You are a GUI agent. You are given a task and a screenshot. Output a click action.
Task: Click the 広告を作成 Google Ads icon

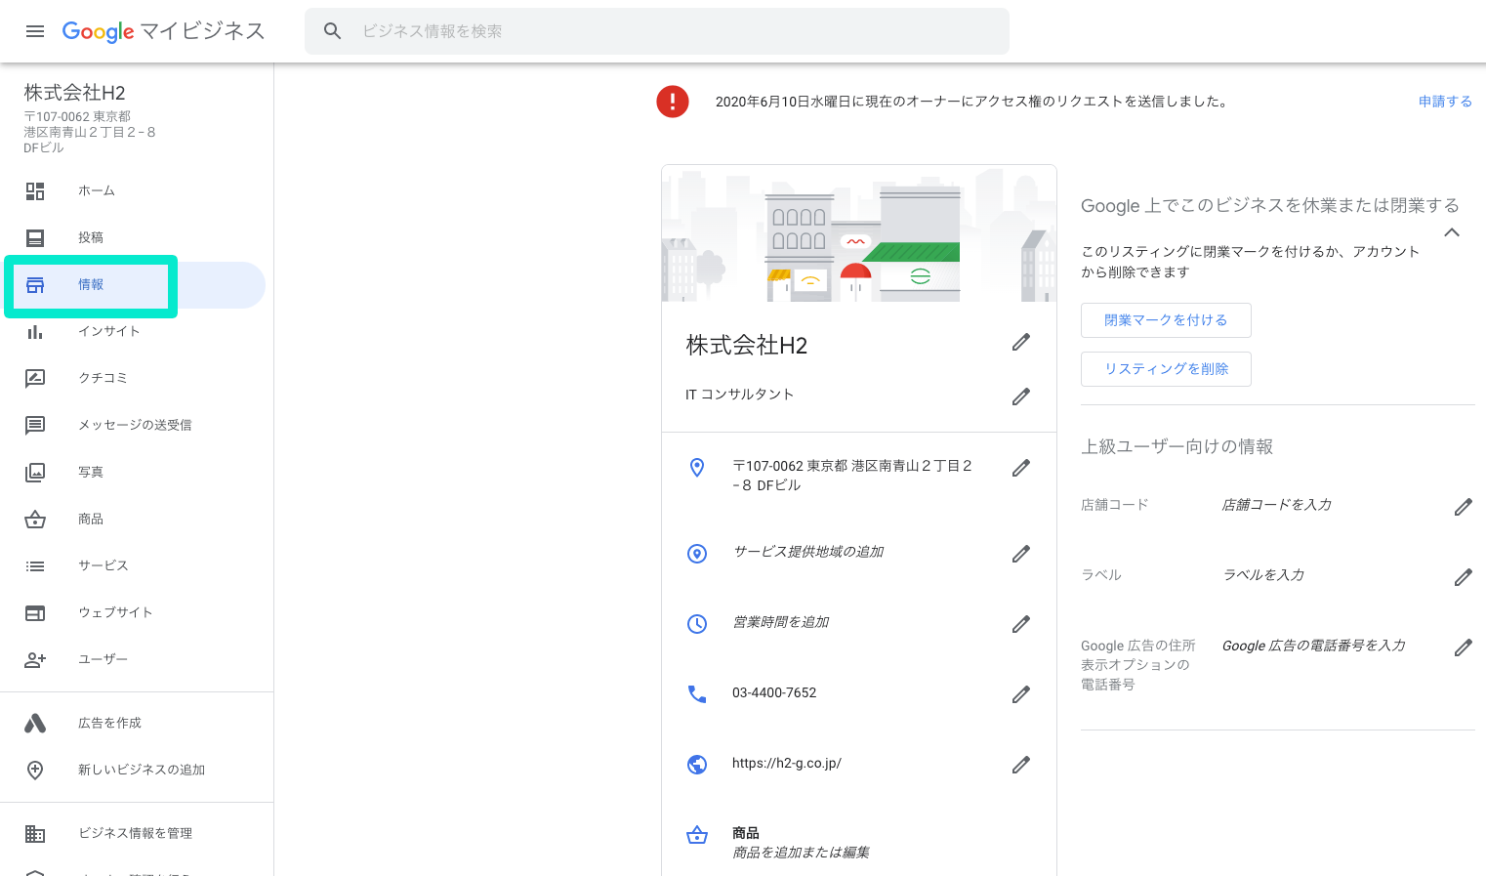tap(35, 723)
